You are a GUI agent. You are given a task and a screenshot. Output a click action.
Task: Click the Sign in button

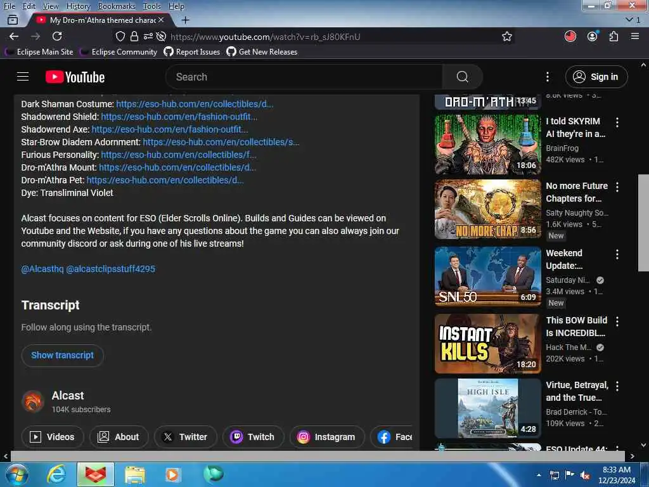coord(596,77)
